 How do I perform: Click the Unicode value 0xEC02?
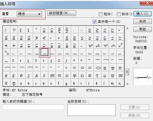141,41
